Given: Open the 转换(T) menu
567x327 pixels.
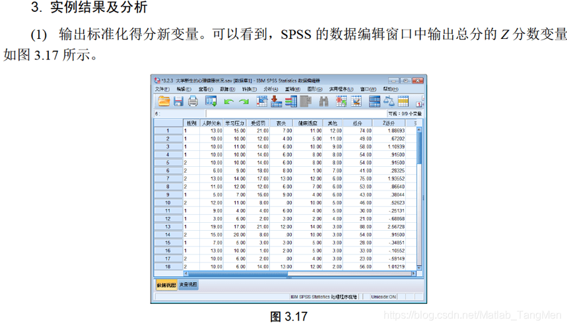Looking at the screenshot, I should click(249, 89).
